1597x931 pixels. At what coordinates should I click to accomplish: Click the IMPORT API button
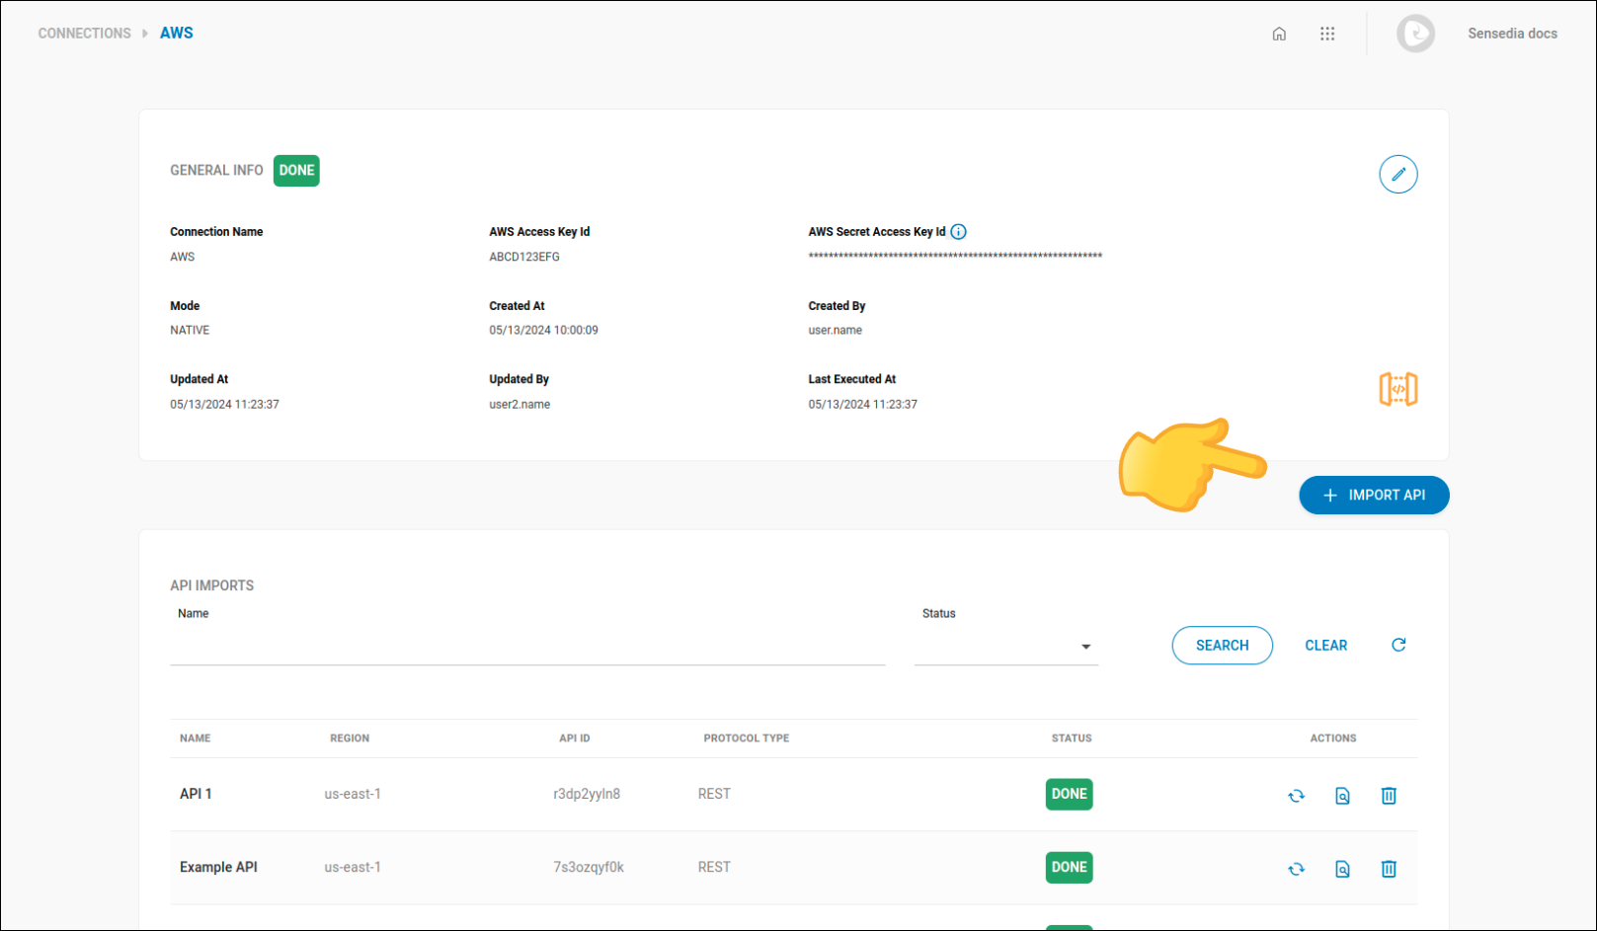(x=1374, y=495)
